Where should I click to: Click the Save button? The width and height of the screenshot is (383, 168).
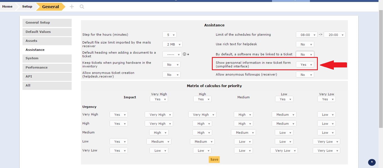(x=214, y=160)
